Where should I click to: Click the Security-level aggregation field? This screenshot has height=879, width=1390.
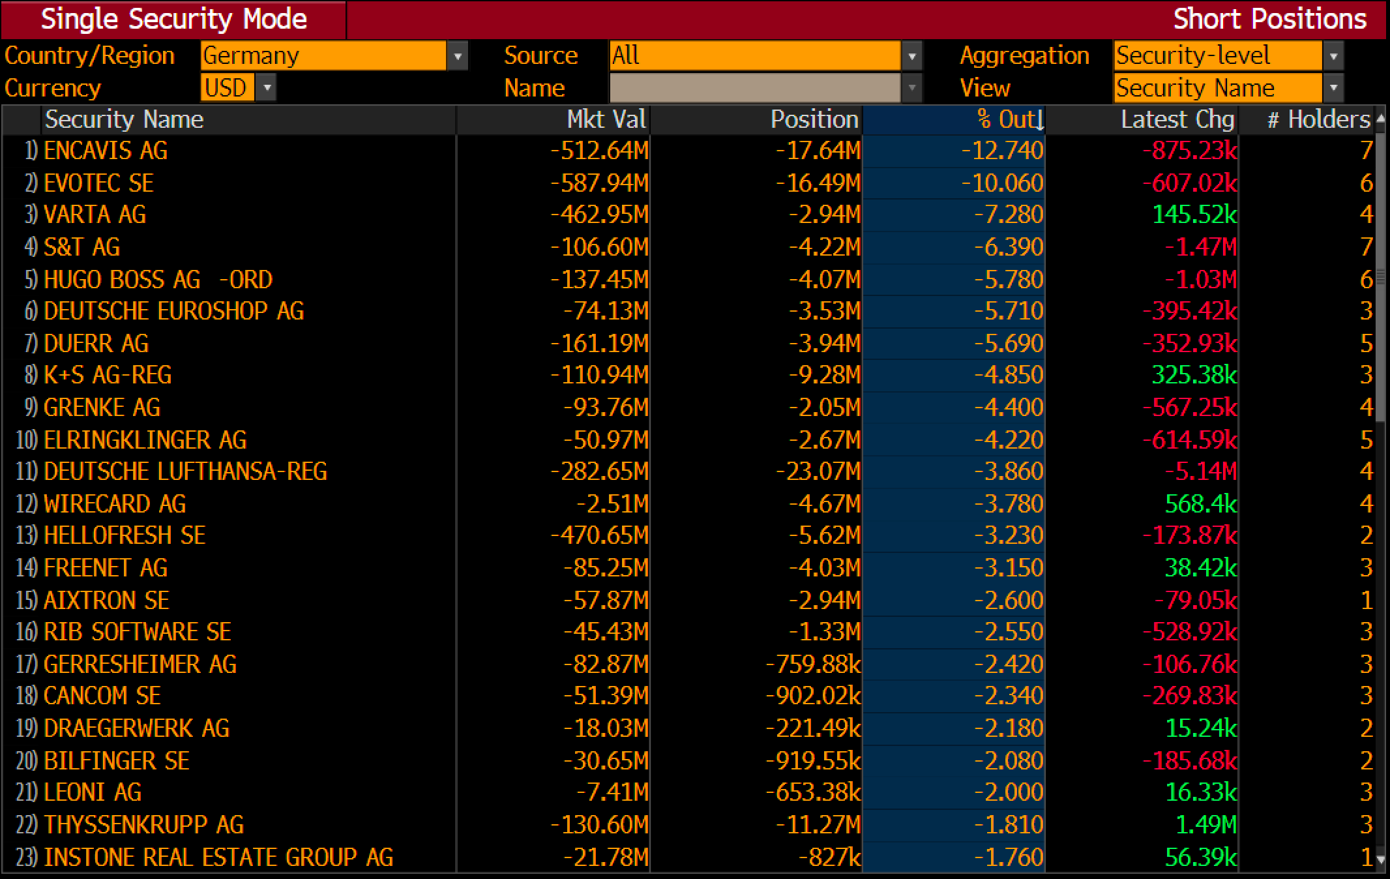[1218, 56]
